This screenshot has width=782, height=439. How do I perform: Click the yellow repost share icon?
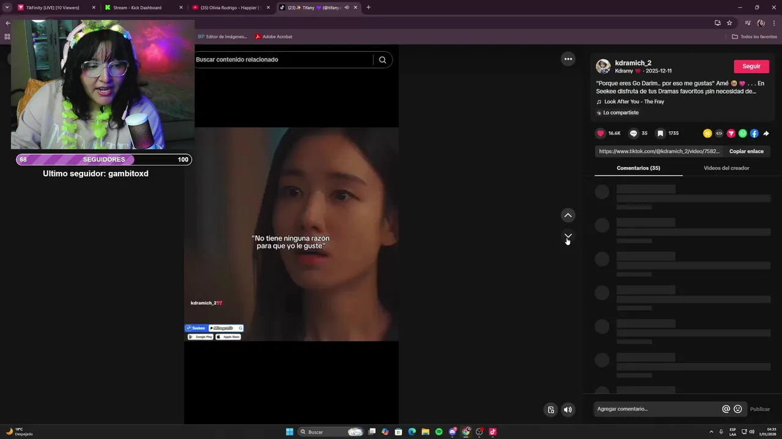[707, 134]
